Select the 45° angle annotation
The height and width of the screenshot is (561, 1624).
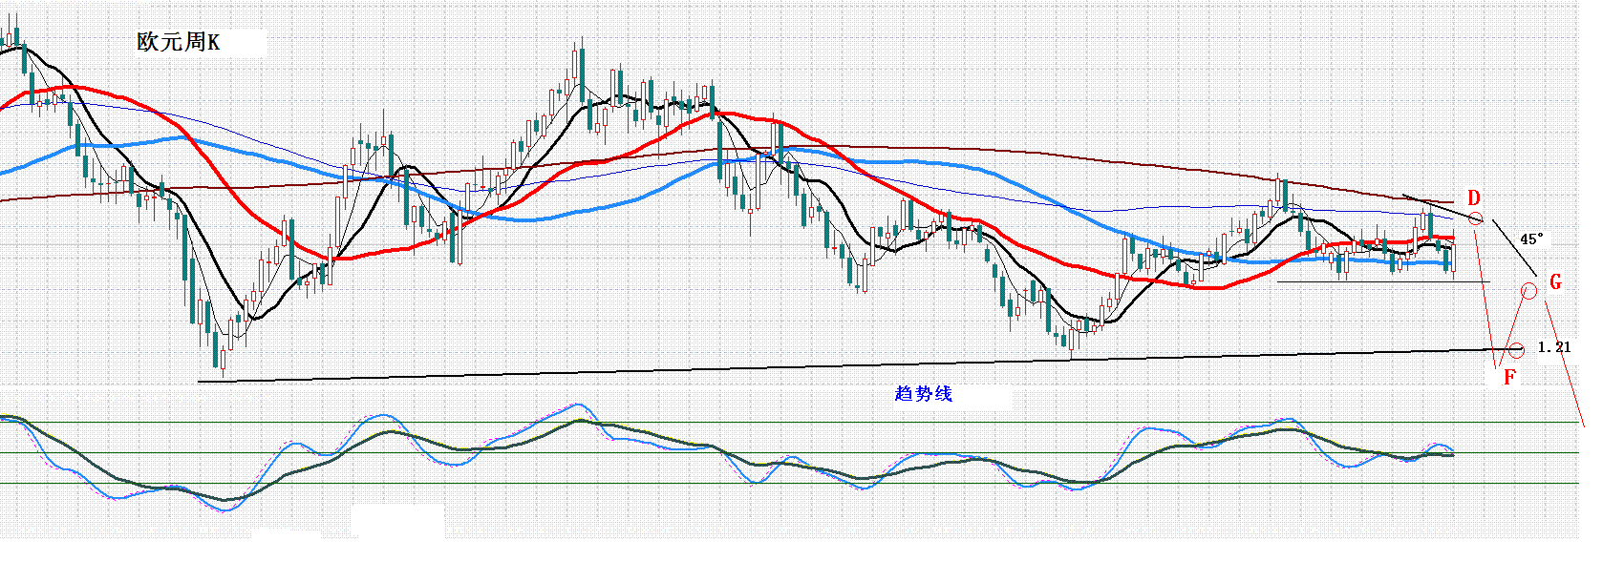click(x=1531, y=239)
